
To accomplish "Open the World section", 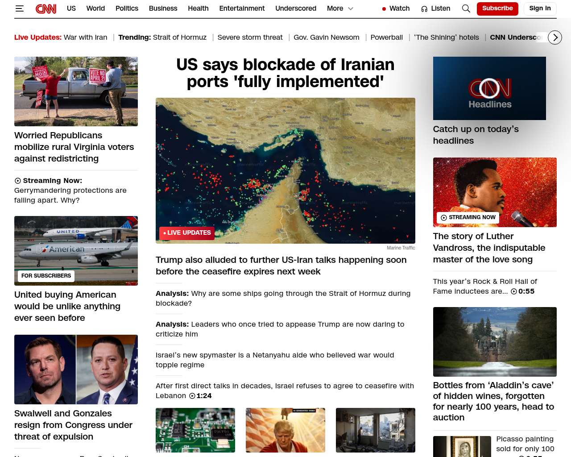I will coord(95,8).
